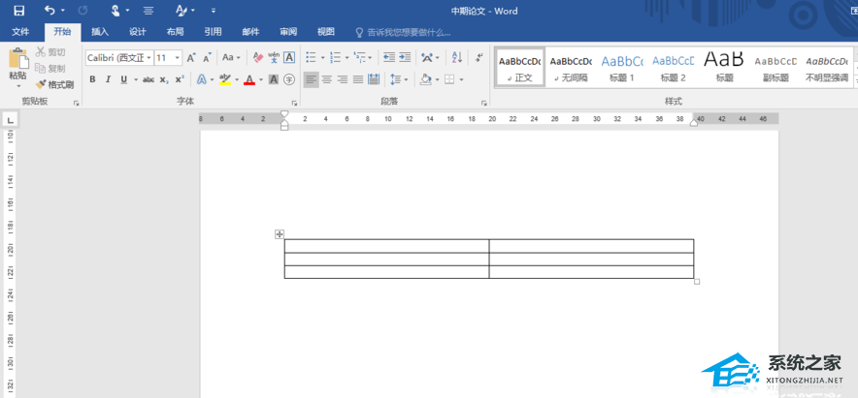Click the Grow Font size icon
The width and height of the screenshot is (858, 398).
191,58
